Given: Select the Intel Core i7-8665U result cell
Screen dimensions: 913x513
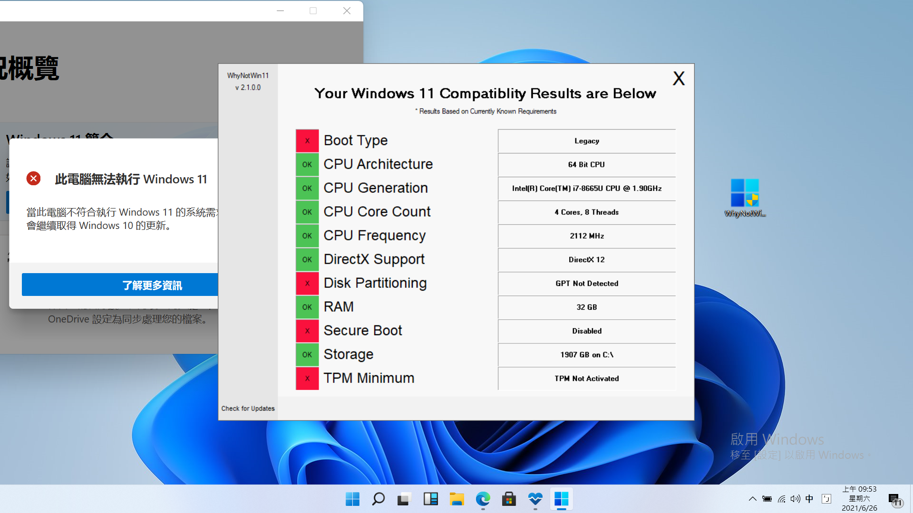Looking at the screenshot, I should pyautogui.click(x=587, y=189).
